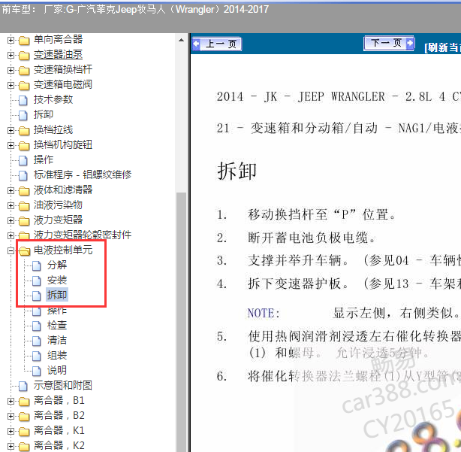The width and height of the screenshot is (461, 452).
Task: Select 安装 under 电液控制单元
Action: click(57, 280)
